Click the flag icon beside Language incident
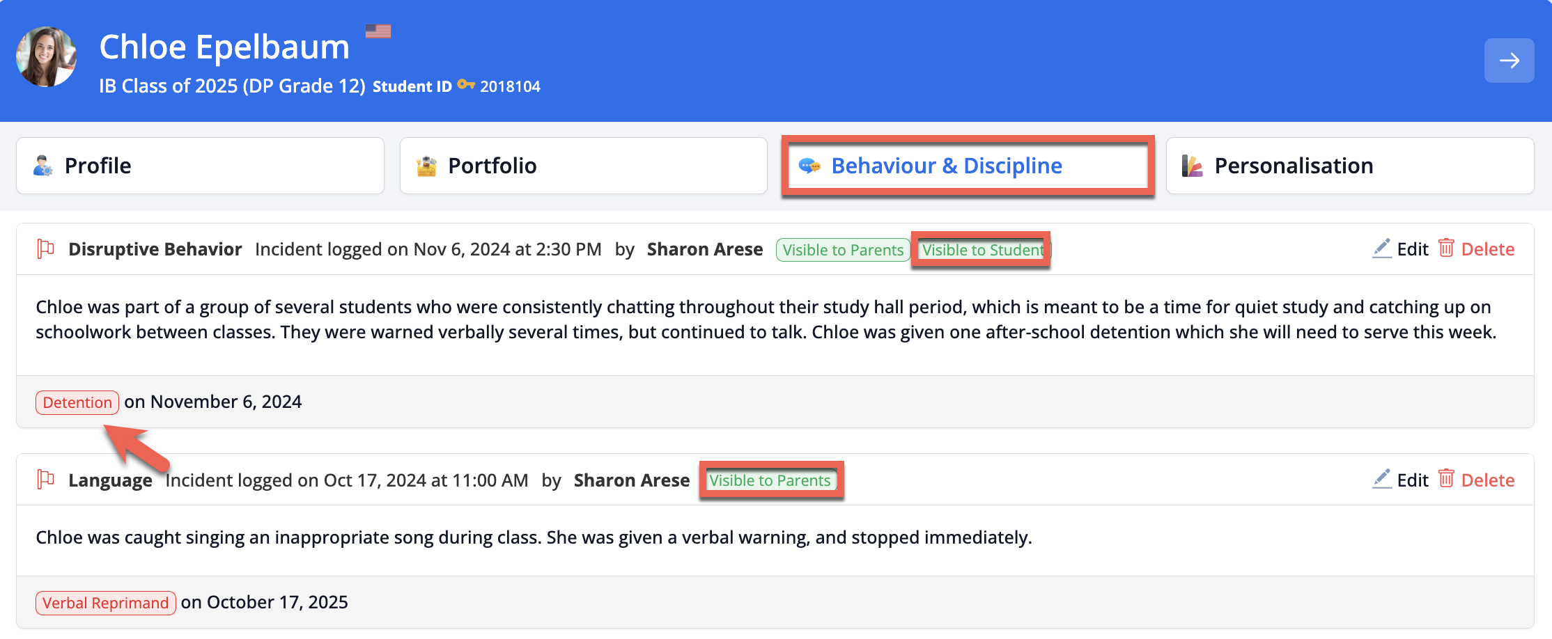This screenshot has width=1552, height=639. click(x=46, y=480)
